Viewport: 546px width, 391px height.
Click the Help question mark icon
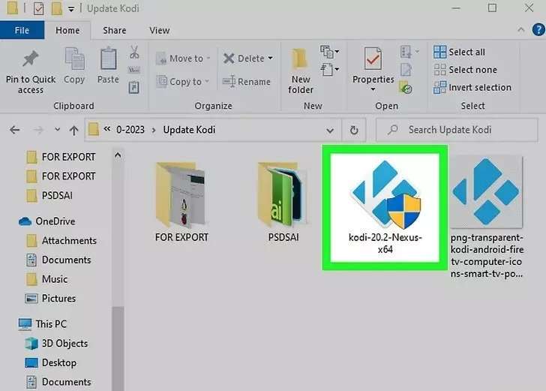(538, 29)
